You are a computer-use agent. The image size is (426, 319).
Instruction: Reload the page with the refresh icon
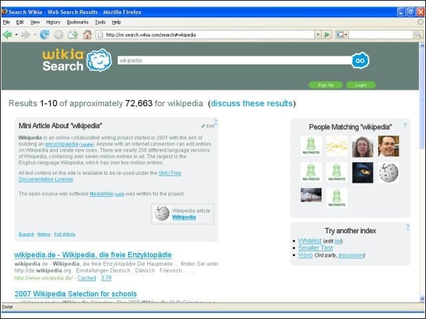tap(45, 35)
